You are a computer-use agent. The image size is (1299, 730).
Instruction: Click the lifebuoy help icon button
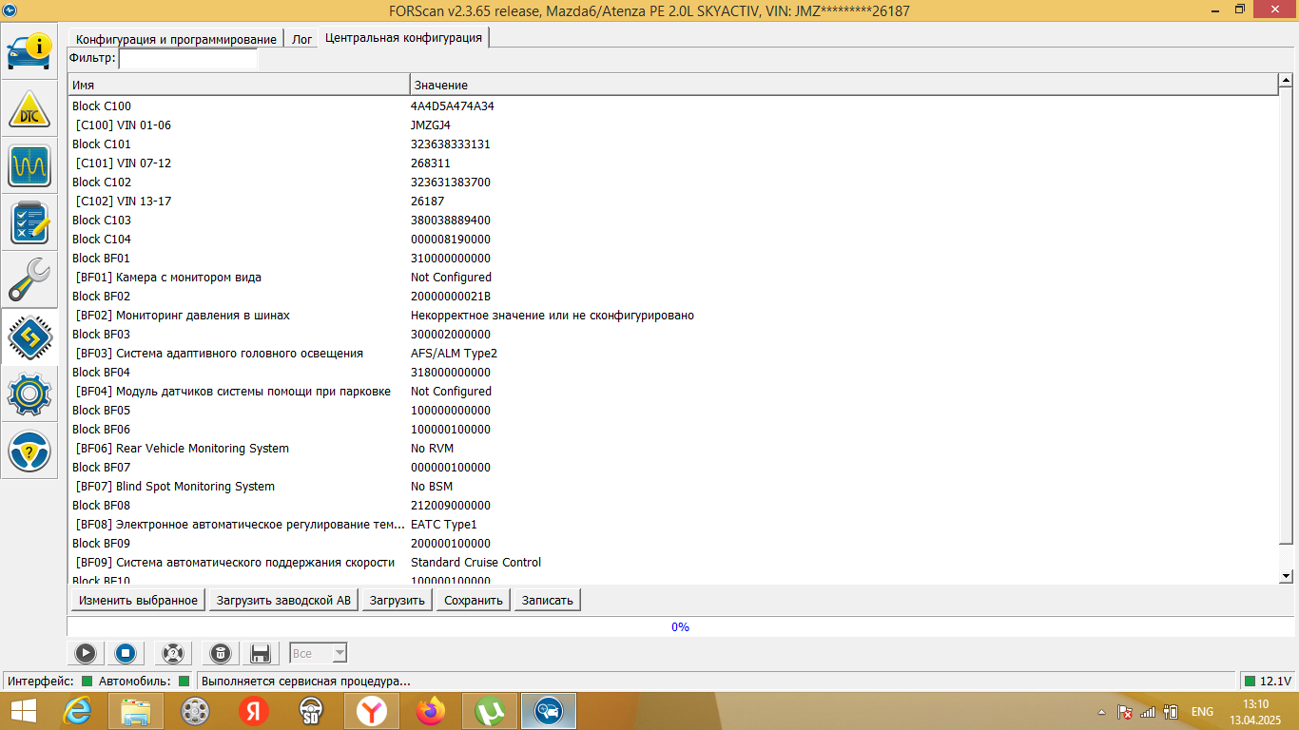(x=172, y=653)
